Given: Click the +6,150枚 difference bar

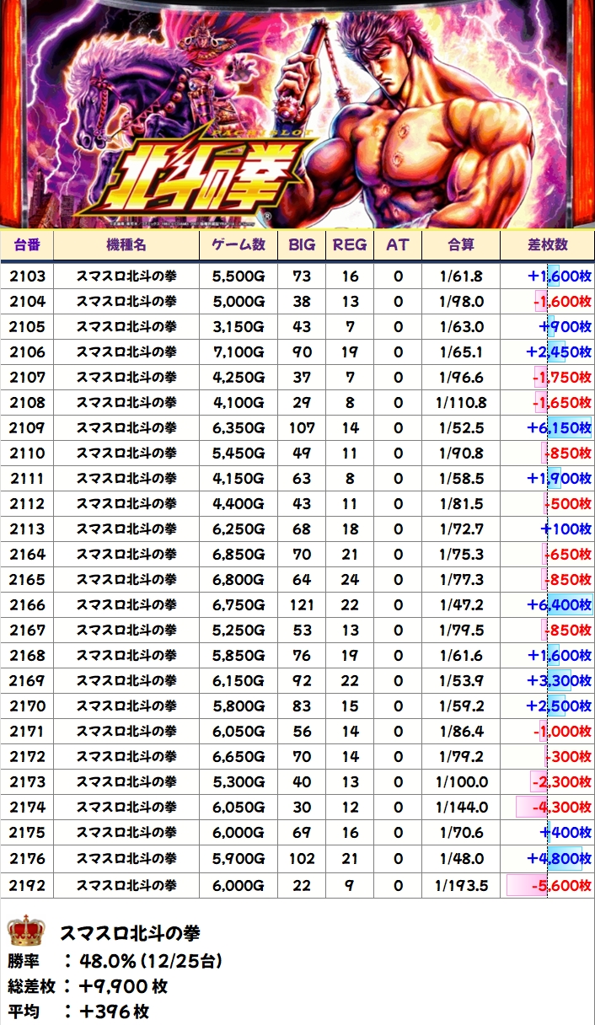Looking at the screenshot, I should click(x=569, y=427).
